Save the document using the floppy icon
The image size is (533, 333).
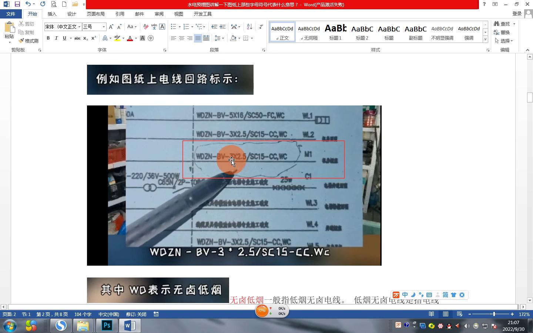click(x=17, y=4)
